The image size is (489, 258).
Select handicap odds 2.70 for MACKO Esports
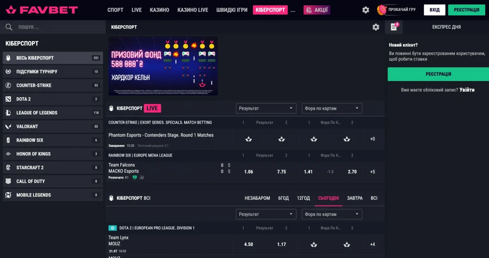coord(352,172)
